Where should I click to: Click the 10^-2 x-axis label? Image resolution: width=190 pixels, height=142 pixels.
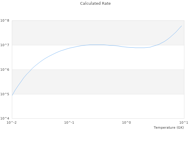click(x=12, y=122)
